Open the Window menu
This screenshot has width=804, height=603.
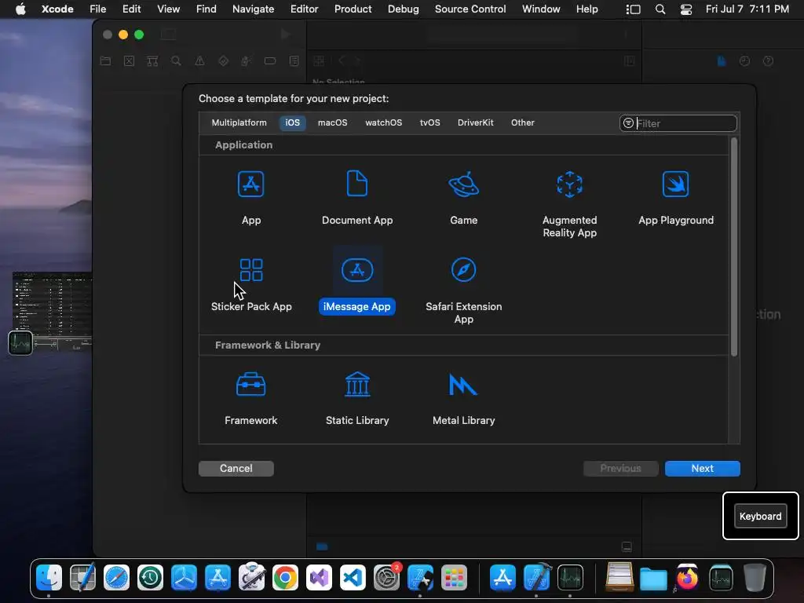tap(541, 9)
